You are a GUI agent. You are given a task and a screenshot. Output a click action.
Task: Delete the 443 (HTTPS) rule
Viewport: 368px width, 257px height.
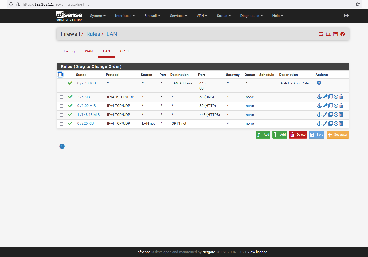click(x=341, y=114)
